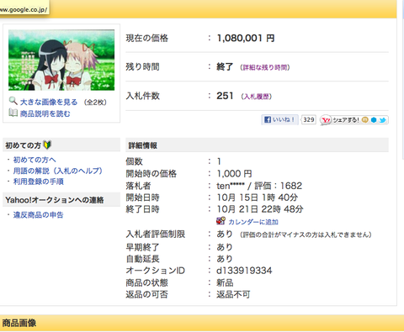
Task: Report via 違反商品の申告 link
Action: pyautogui.click(x=39, y=215)
